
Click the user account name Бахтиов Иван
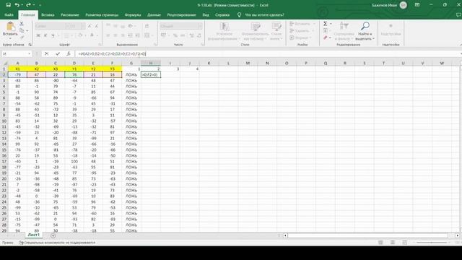384,5
